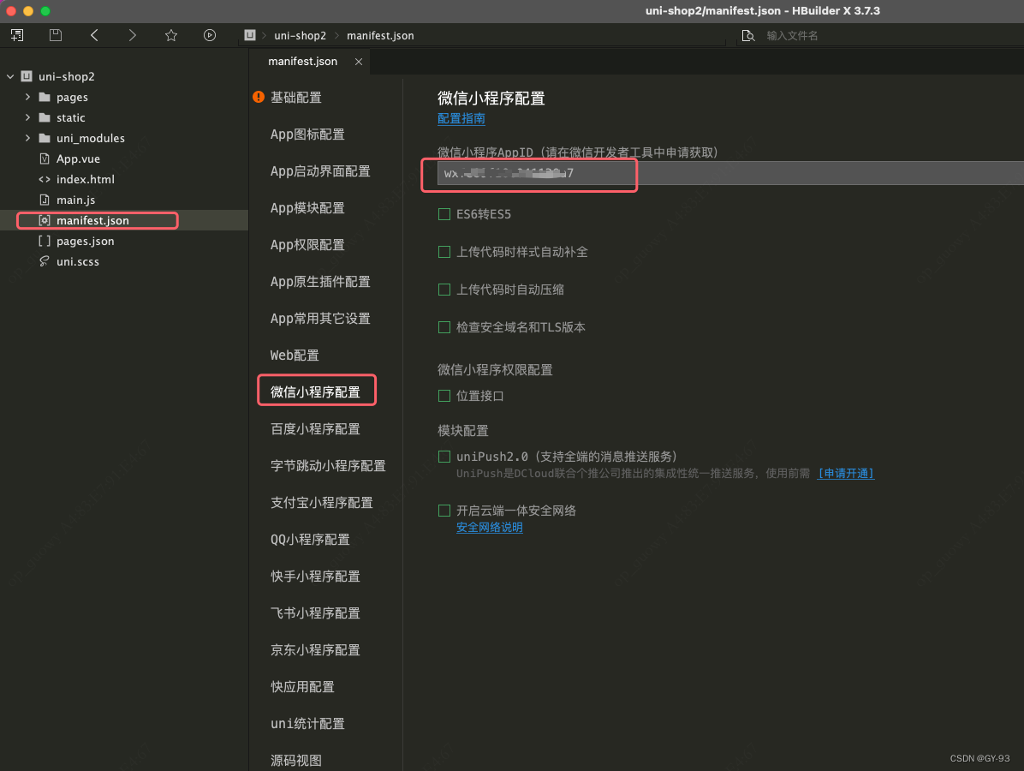This screenshot has width=1024, height=771.
Task: Enable 上传代码时自动压缩 checkbox
Action: [x=444, y=290]
